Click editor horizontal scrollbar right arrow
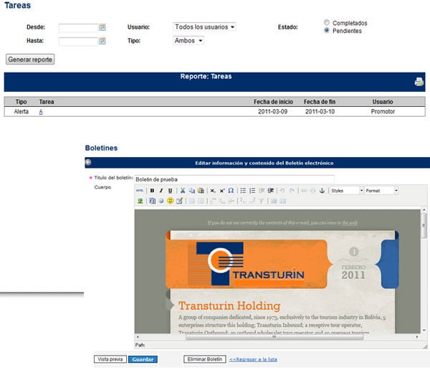The image size is (430, 370). pos(417,337)
